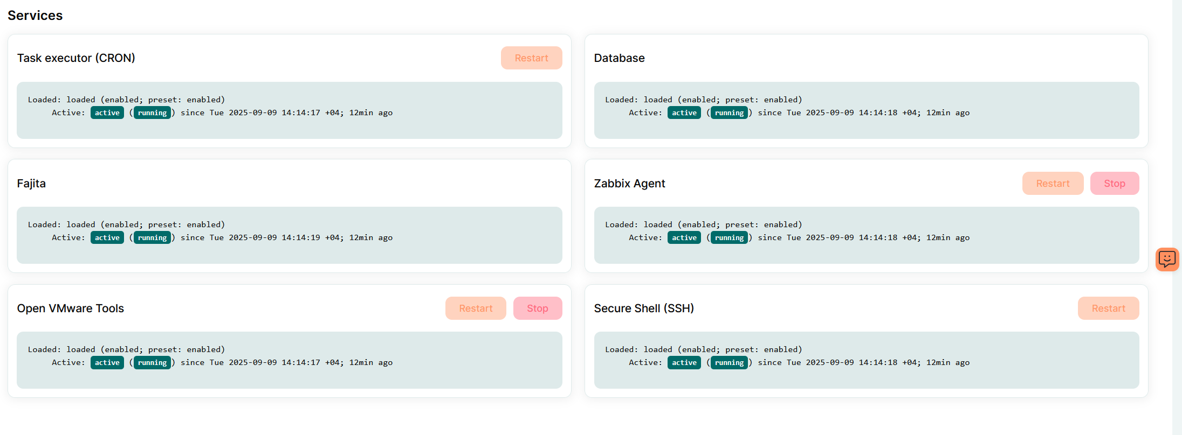
Task: Select the Zabbix Agent title text
Action: (629, 184)
